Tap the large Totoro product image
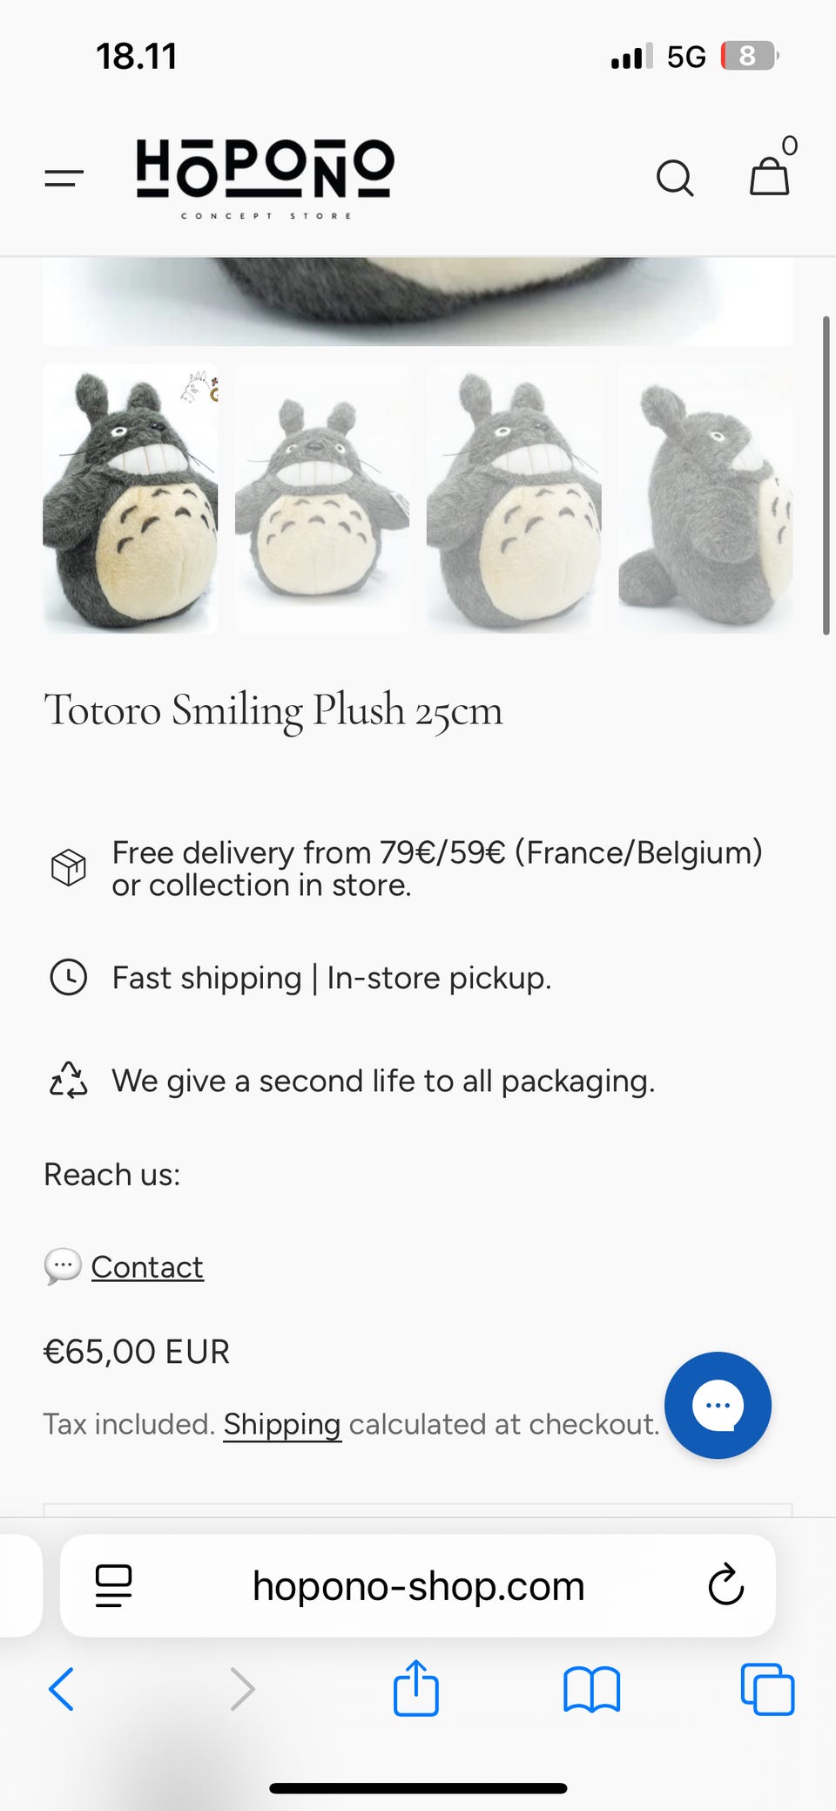836x1811 pixels. point(418,301)
